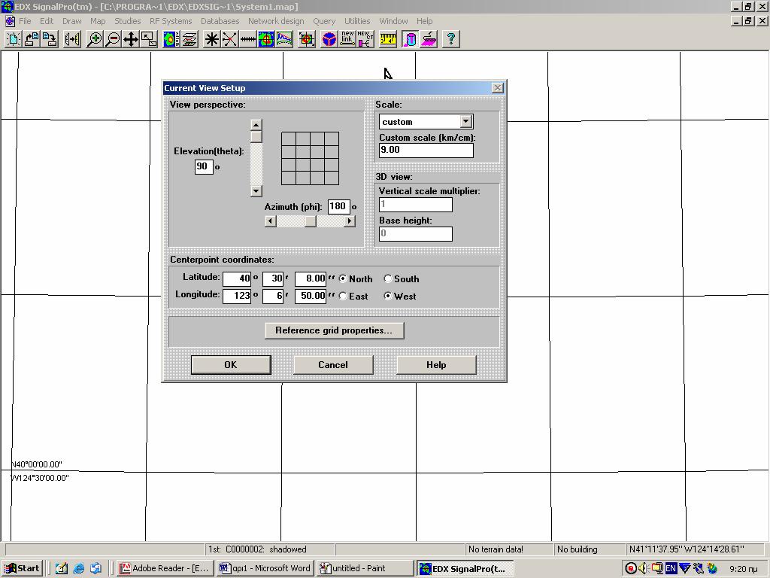Open the Map menu
This screenshot has width=770, height=578.
98,21
